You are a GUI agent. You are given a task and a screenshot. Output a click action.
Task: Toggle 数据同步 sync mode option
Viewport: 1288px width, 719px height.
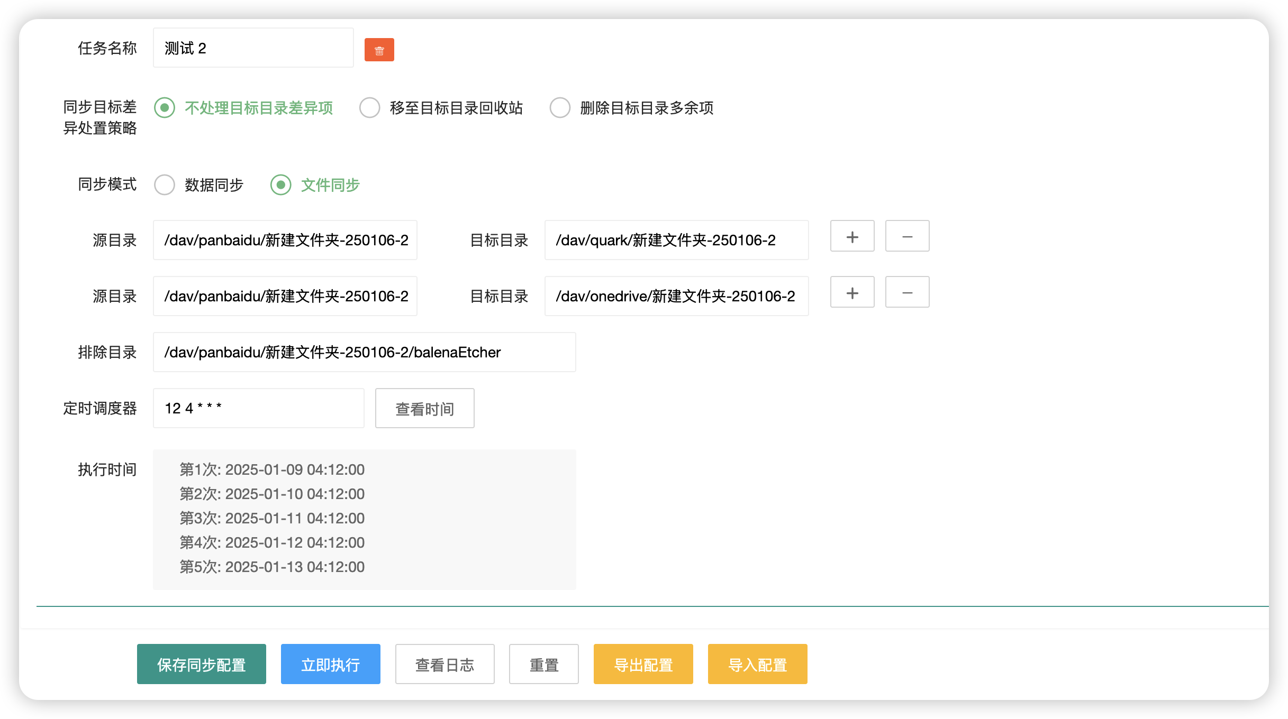tap(166, 185)
